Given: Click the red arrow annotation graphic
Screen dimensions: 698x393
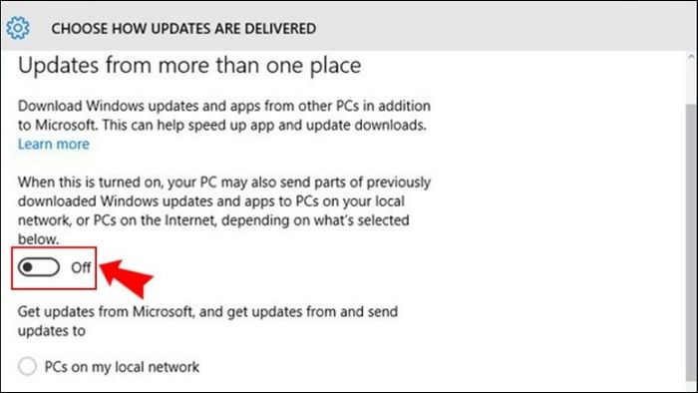Looking at the screenshot, I should 127,277.
